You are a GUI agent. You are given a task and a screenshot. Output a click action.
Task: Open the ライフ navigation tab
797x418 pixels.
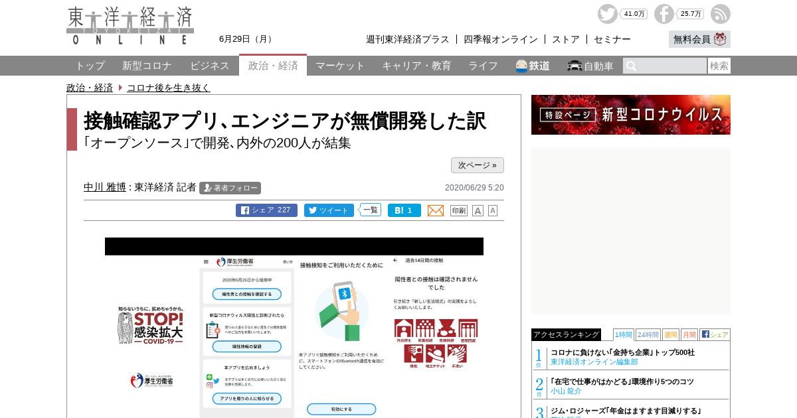pyautogui.click(x=483, y=66)
